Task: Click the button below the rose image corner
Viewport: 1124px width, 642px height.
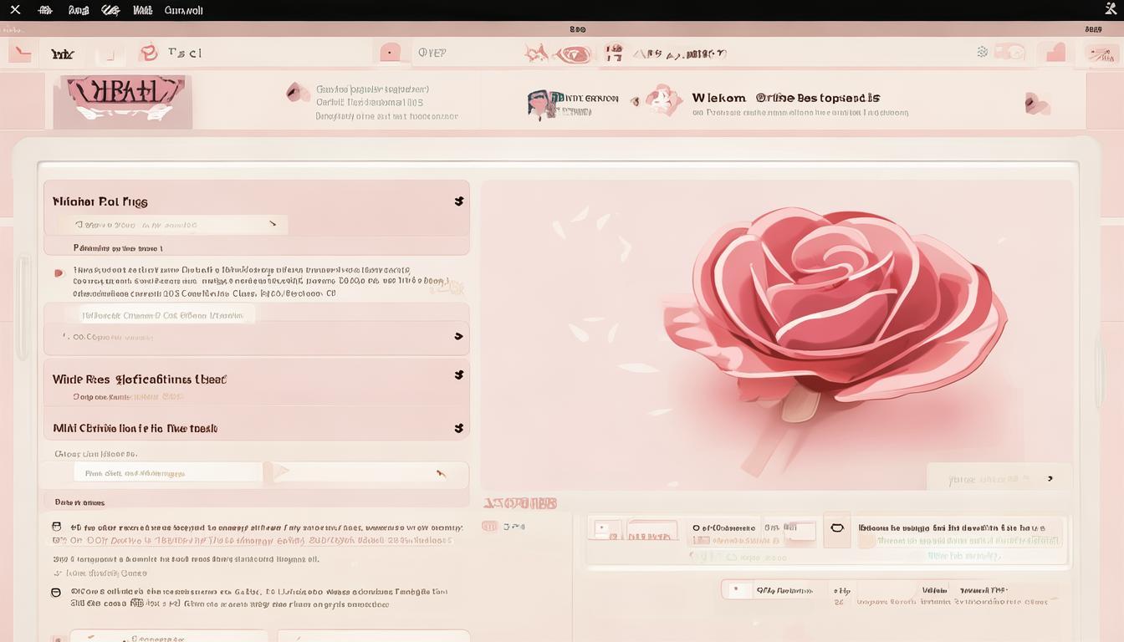Action: tap(999, 479)
